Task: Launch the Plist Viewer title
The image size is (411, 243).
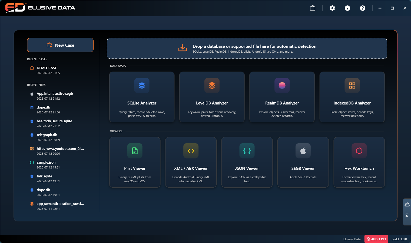Action: 135,168
